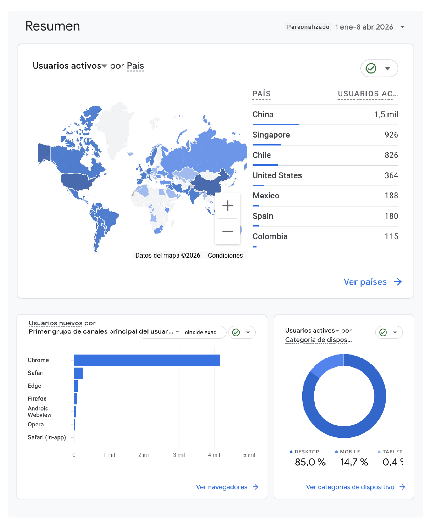Click arrow icon beside Ver países
The width and height of the screenshot is (431, 528).
[x=398, y=282]
